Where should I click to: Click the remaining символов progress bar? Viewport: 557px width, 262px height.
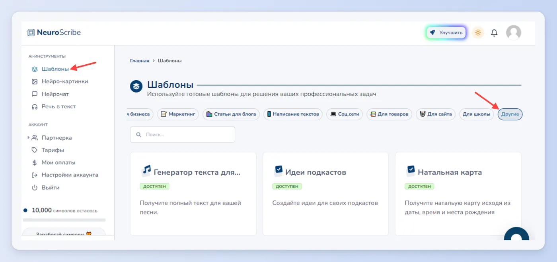point(64,220)
